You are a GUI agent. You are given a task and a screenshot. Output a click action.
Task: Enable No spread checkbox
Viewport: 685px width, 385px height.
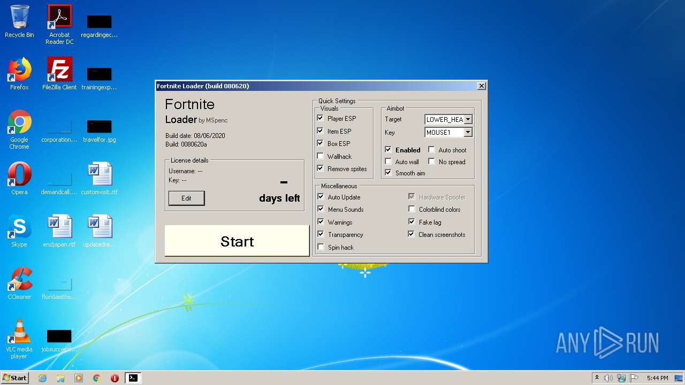pos(431,161)
